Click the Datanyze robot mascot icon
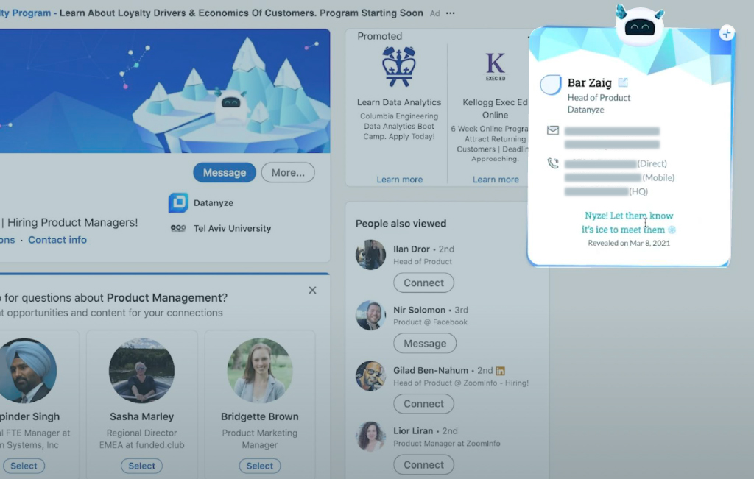 640,24
